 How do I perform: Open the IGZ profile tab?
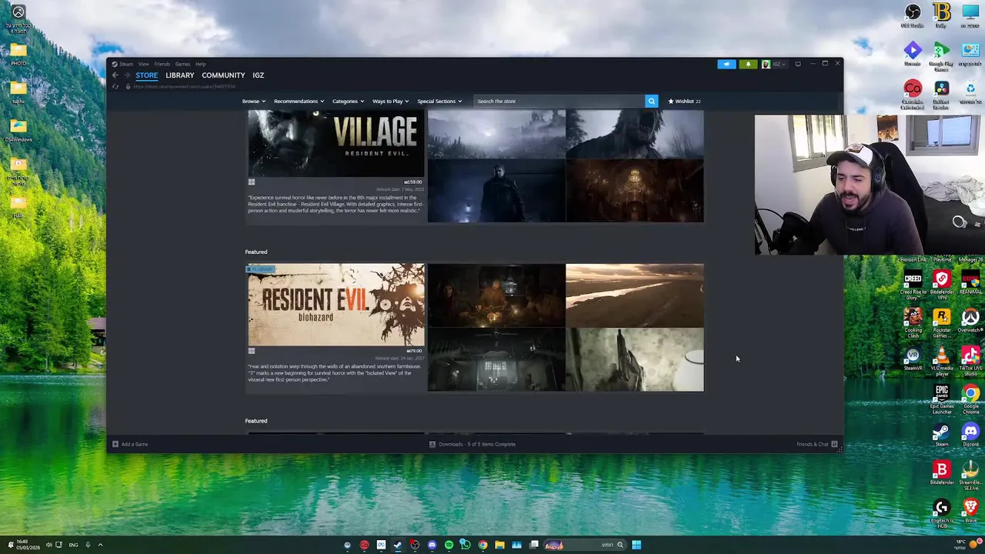coord(258,75)
